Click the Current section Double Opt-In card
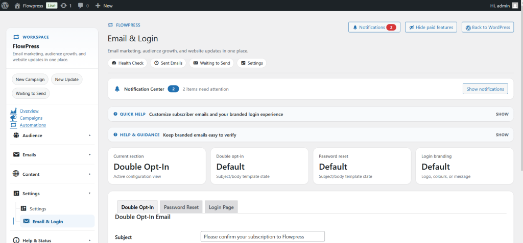The height and width of the screenshot is (243, 523). tap(157, 166)
